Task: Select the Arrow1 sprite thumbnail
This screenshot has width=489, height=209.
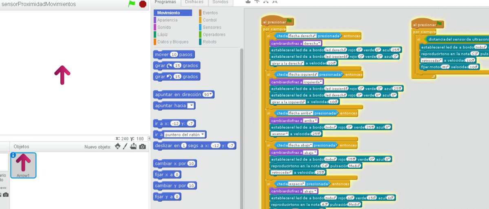Action: tap(23, 165)
